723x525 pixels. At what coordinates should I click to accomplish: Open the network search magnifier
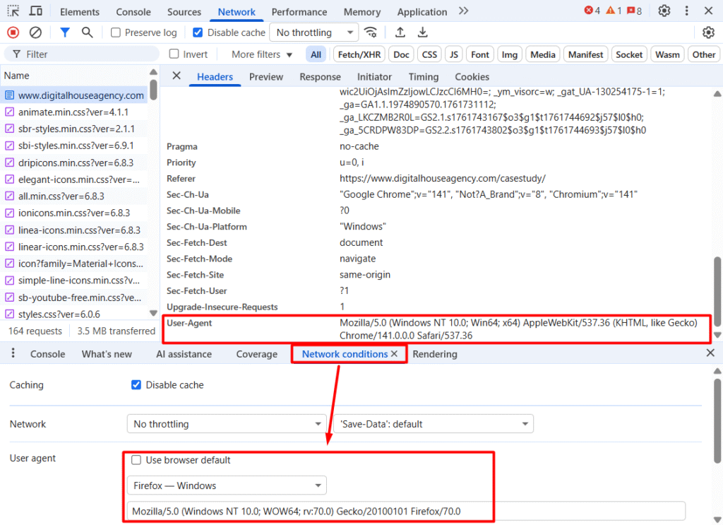[x=88, y=33]
